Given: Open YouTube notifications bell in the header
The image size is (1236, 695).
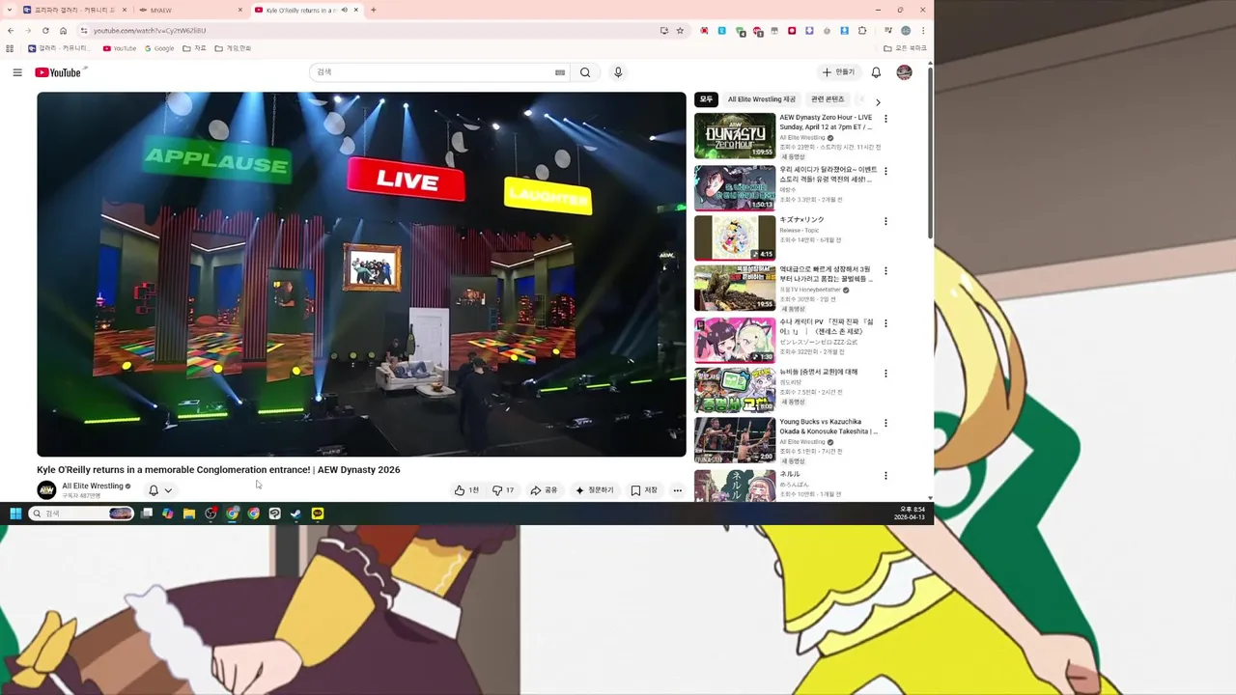Looking at the screenshot, I should pyautogui.click(x=876, y=72).
